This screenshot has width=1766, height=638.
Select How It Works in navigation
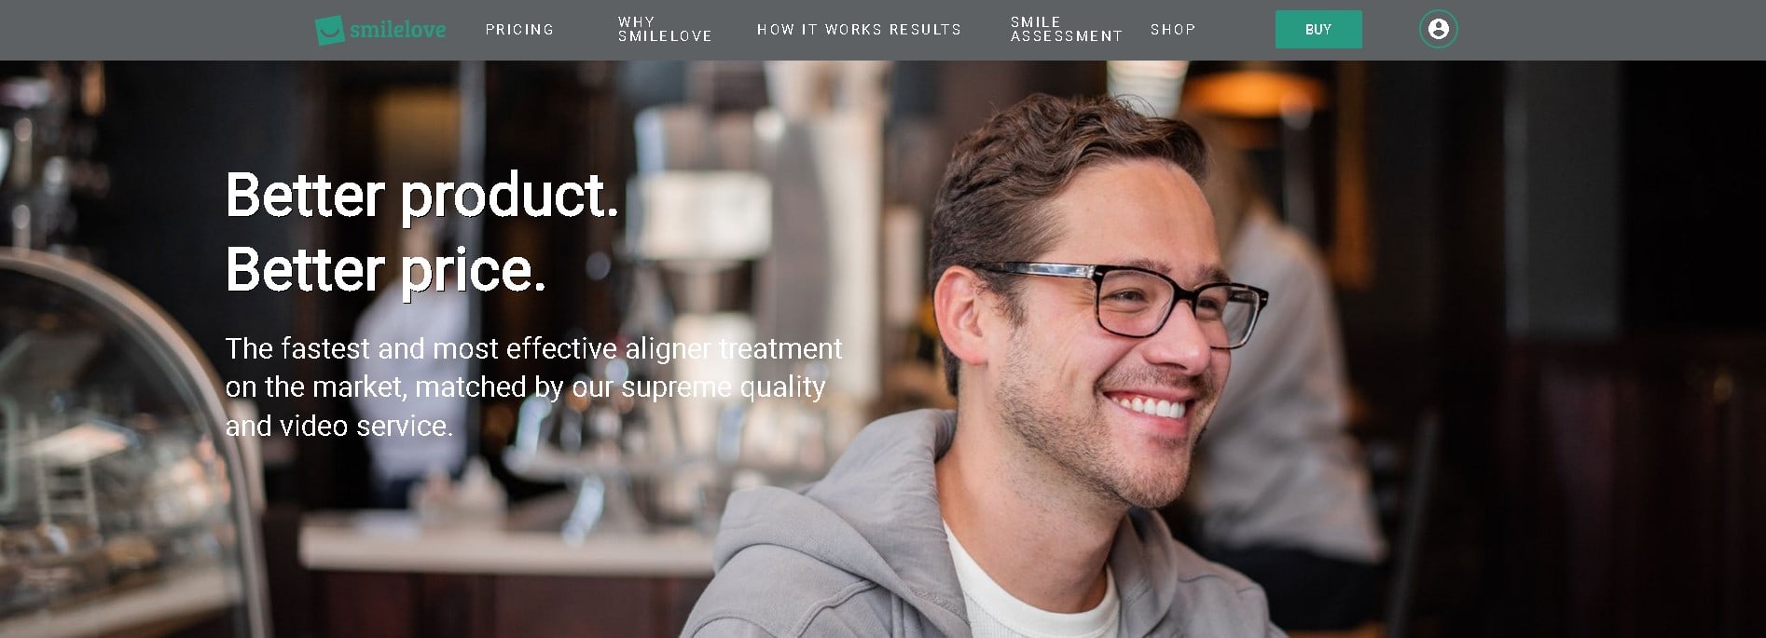pyautogui.click(x=820, y=30)
